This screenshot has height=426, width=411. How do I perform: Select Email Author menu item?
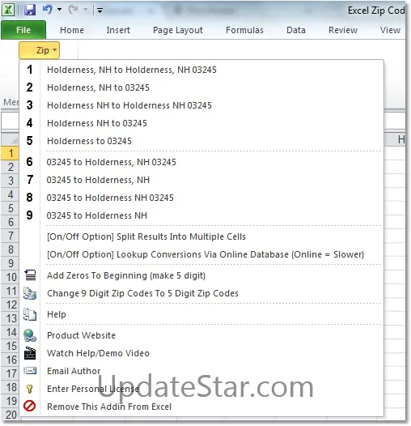point(201,371)
